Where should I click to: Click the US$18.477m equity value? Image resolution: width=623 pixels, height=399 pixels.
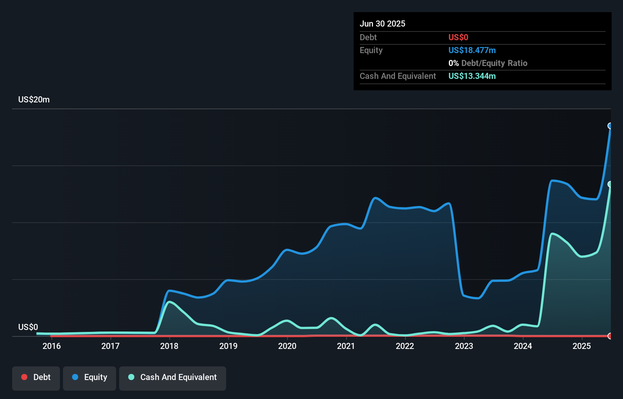click(472, 50)
